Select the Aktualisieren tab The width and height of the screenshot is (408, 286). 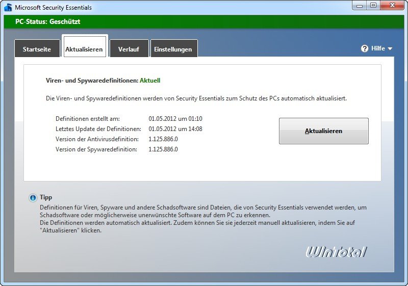85,46
